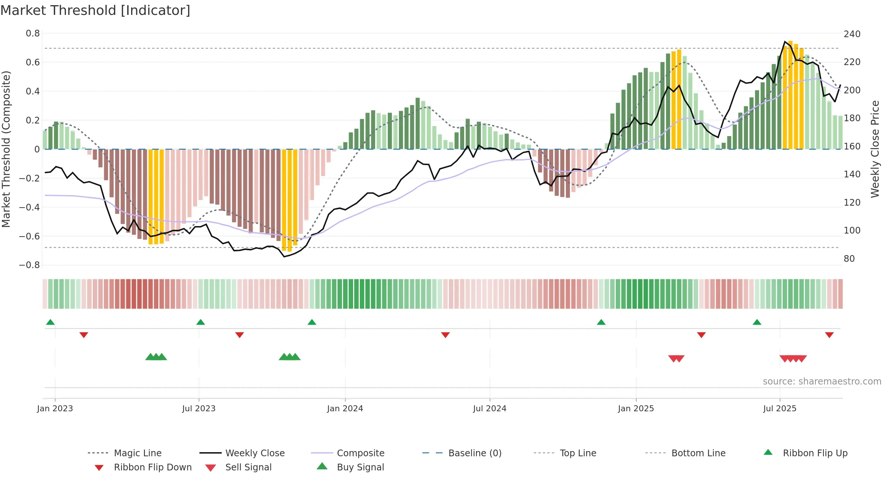Click the Ribbon Flip Up marker just before Jul 2025
The height and width of the screenshot is (502, 894).
tap(757, 322)
